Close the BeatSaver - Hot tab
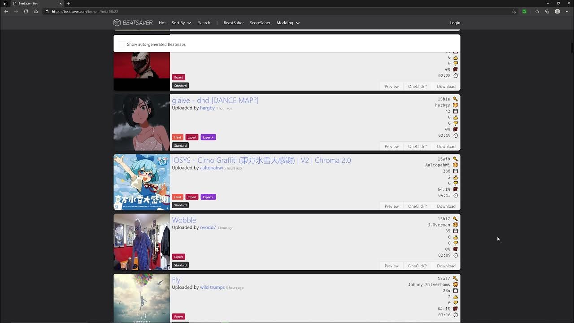 point(61,4)
